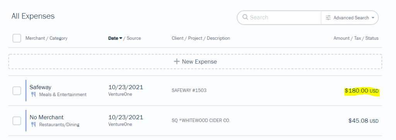Click the plus icon for New Expense

(177, 61)
